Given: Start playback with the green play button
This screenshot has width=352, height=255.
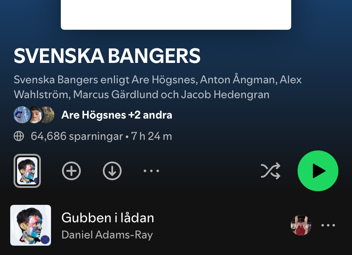Looking at the screenshot, I should (318, 171).
